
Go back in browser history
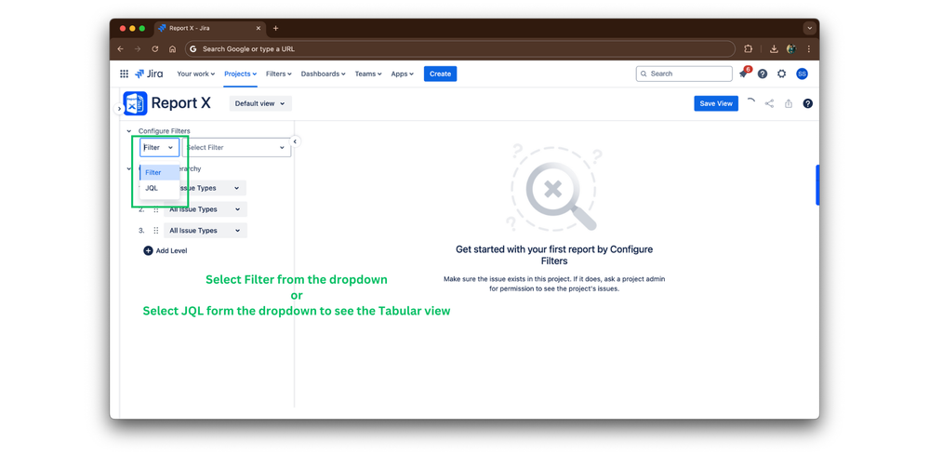pyautogui.click(x=120, y=49)
